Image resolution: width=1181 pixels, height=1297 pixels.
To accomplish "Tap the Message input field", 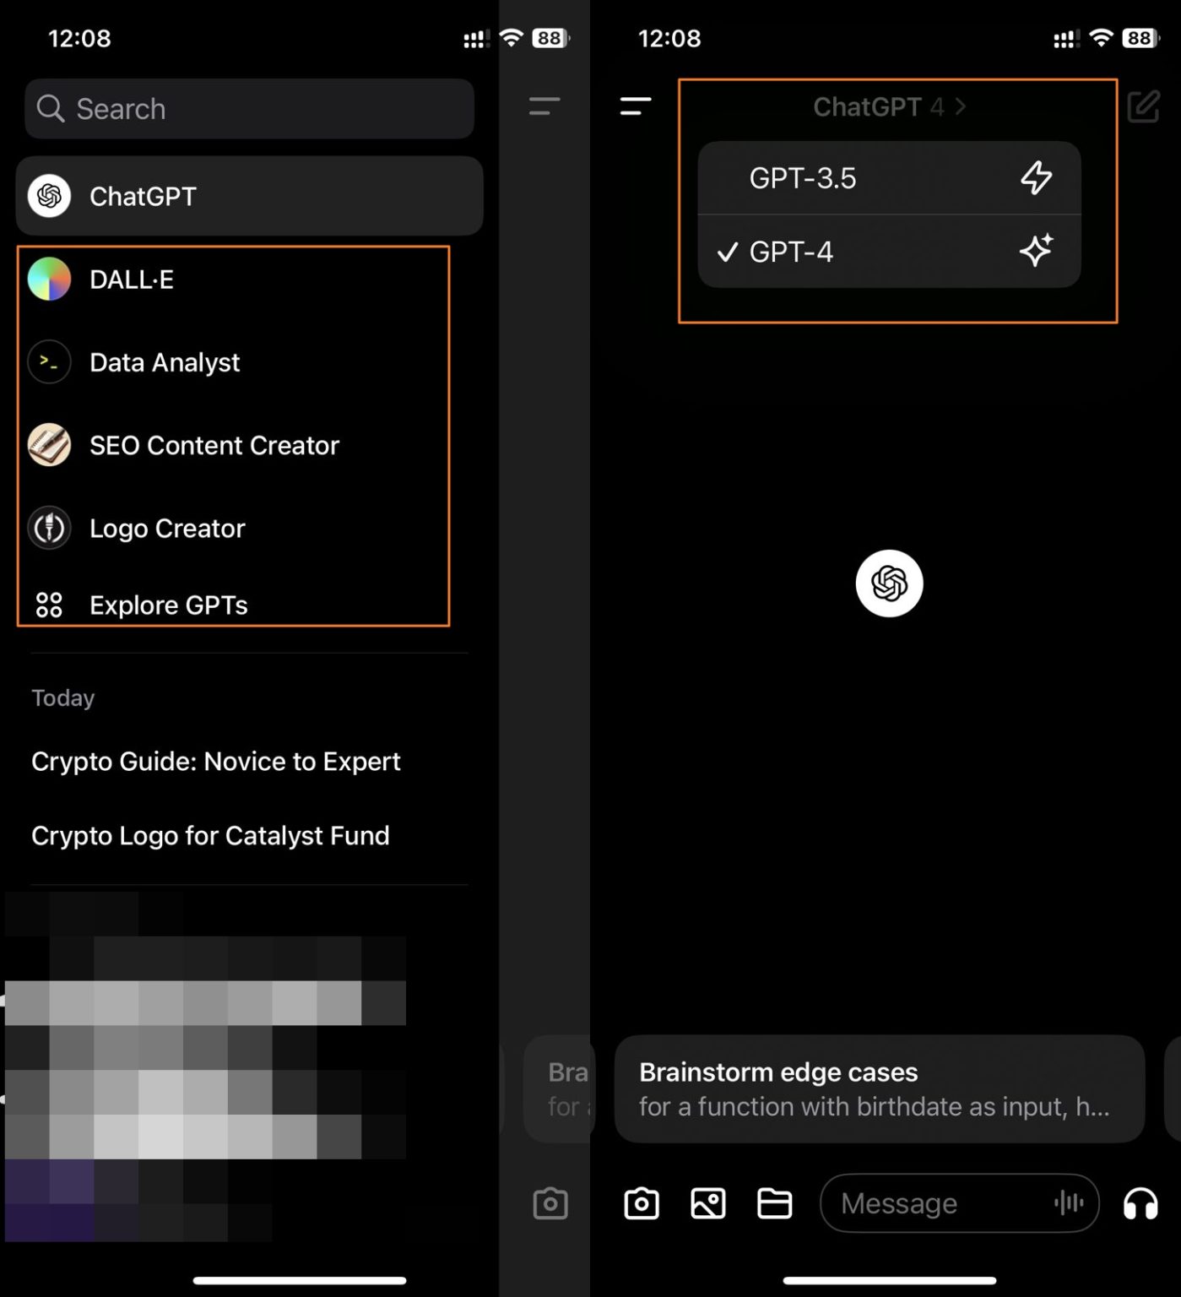I will coord(920,1203).
